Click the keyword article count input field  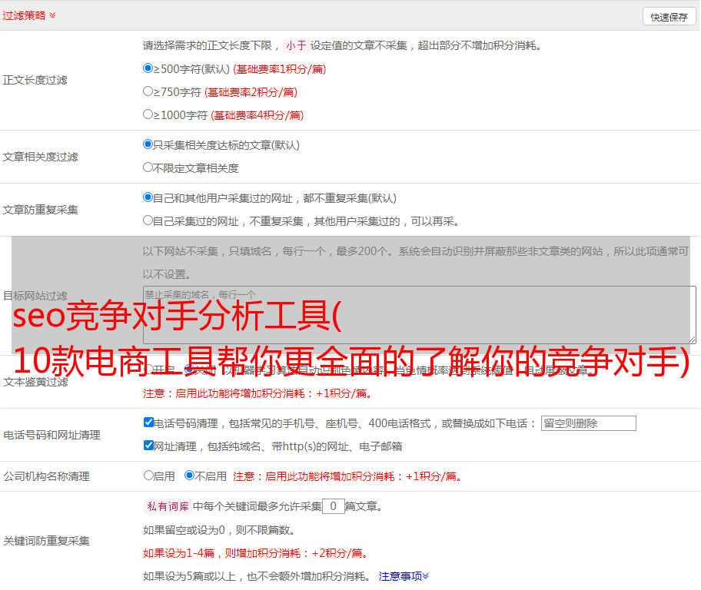point(333,506)
